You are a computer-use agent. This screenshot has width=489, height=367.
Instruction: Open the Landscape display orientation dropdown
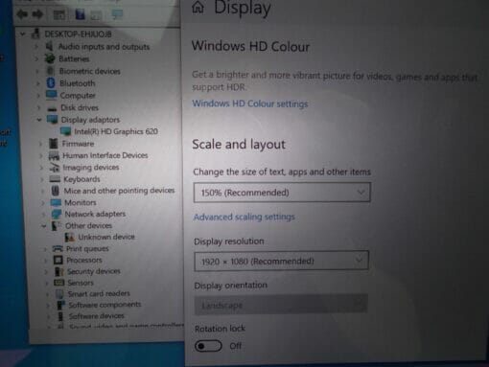(281, 305)
